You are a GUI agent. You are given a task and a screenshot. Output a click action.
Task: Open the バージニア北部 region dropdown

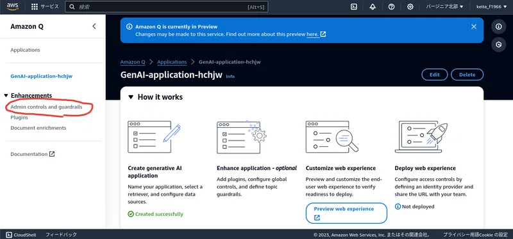pos(444,6)
